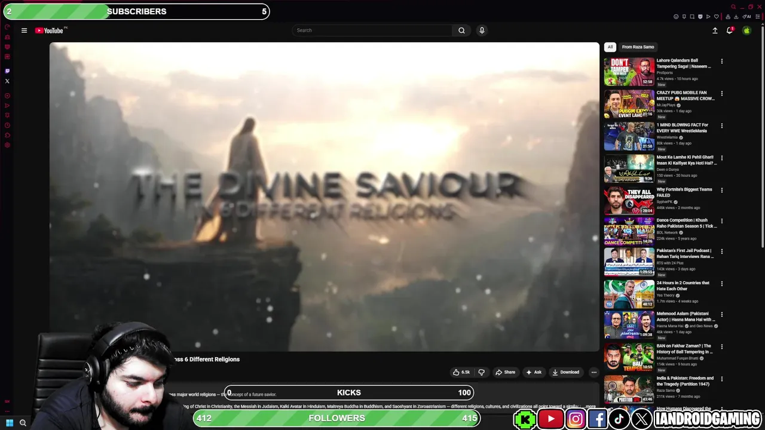
Task: Open player icon in browser sidebar
Action: [x=7, y=96]
